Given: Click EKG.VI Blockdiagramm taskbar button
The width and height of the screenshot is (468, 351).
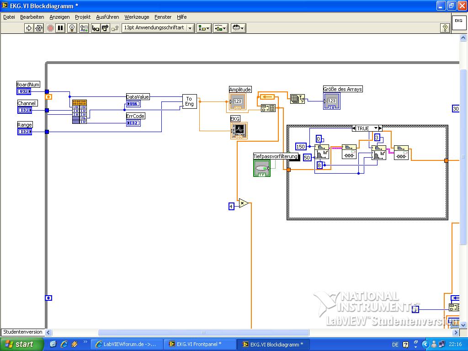Looking at the screenshot, I should 273,345.
